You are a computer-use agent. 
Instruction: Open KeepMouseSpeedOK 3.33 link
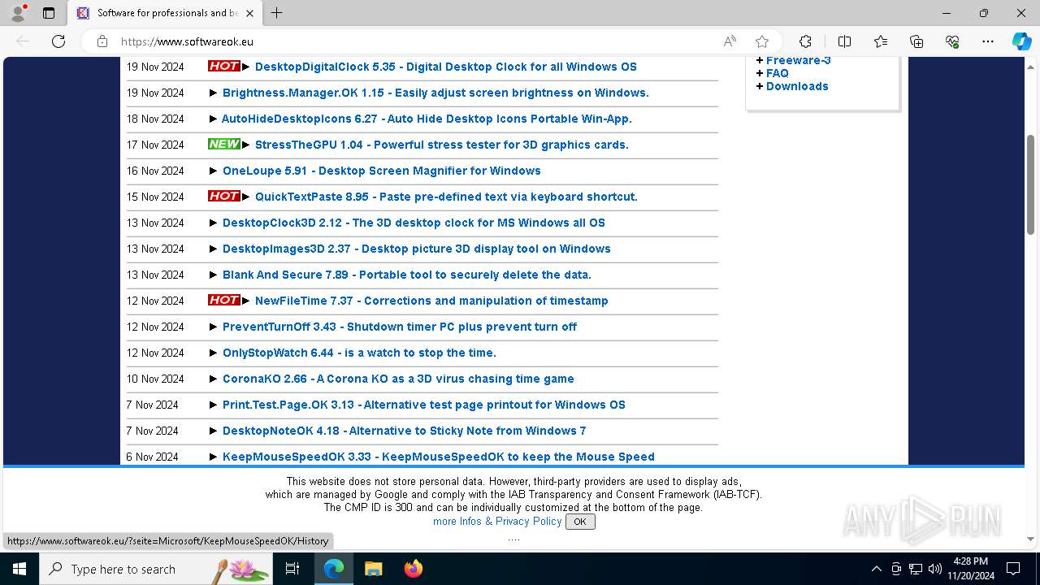click(x=438, y=457)
